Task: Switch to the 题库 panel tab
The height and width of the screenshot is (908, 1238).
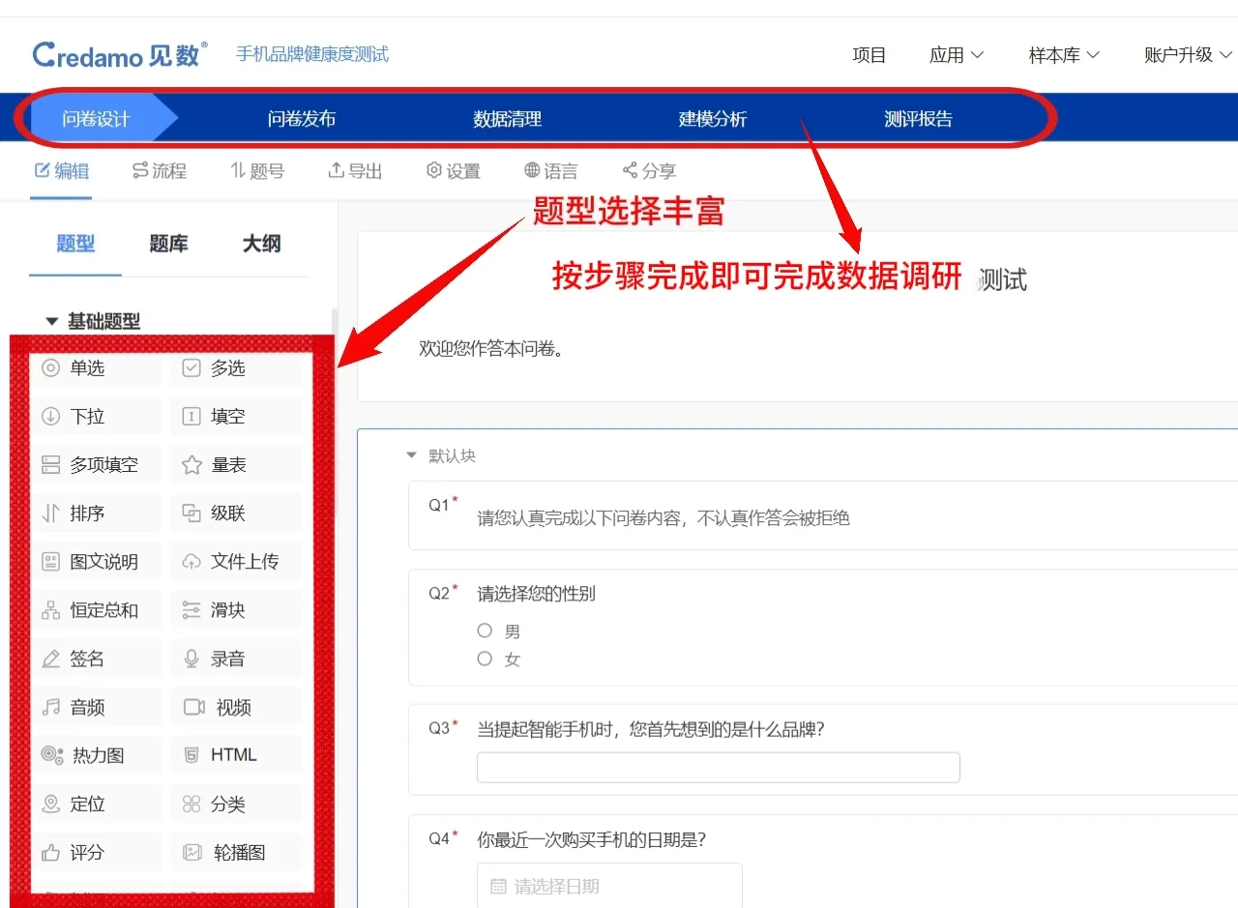Action: pyautogui.click(x=168, y=244)
